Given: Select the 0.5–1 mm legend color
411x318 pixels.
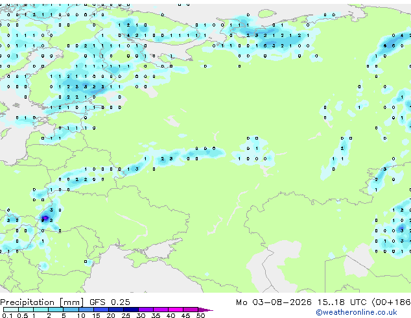Looking at the screenshot, I should coord(26,310).
